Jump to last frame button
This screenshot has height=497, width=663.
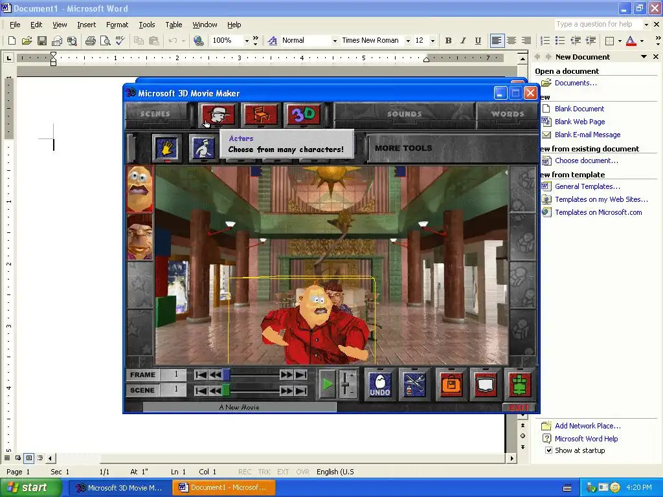pos(301,375)
